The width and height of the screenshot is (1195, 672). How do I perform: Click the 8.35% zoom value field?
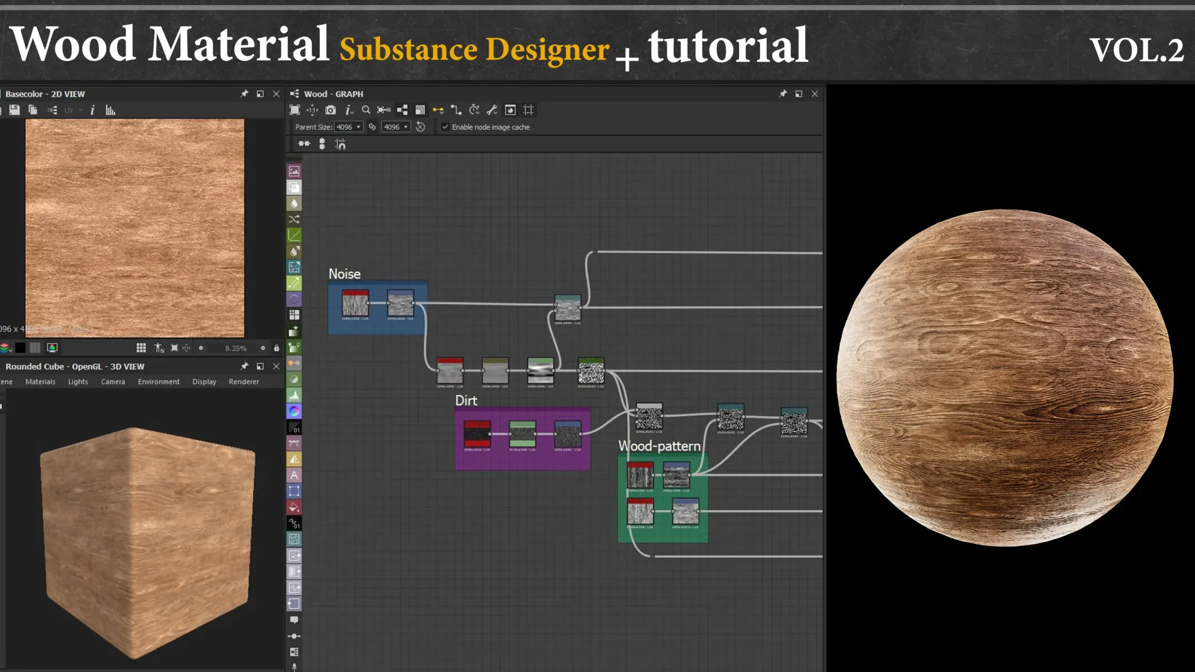point(236,348)
